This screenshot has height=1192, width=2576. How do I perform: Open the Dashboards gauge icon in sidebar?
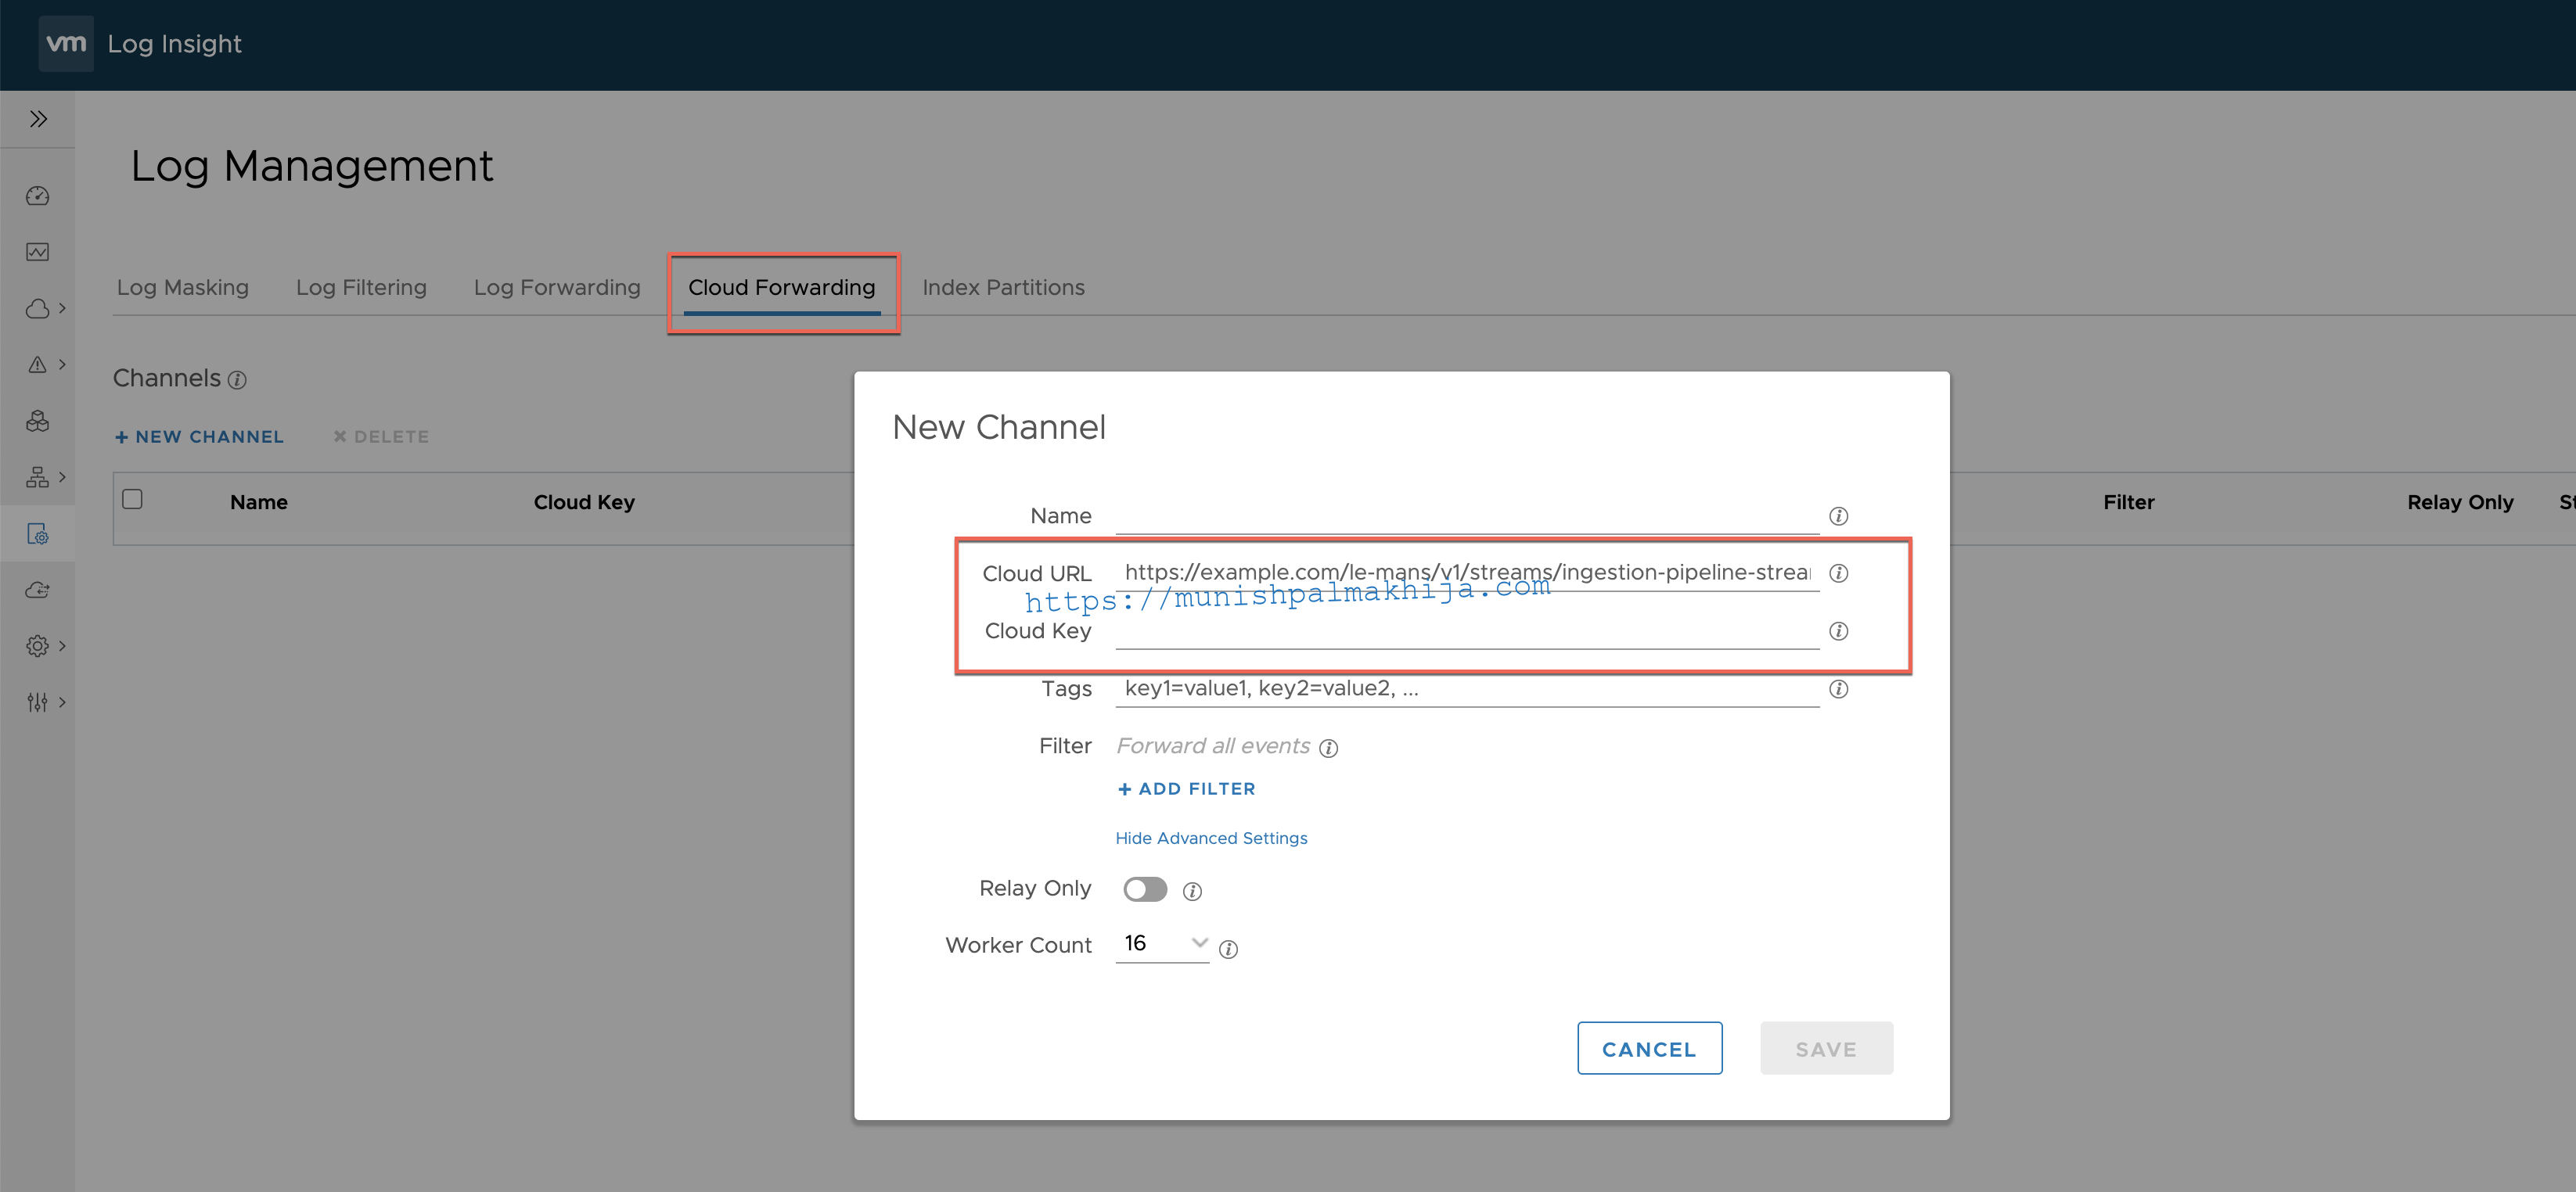point(38,196)
